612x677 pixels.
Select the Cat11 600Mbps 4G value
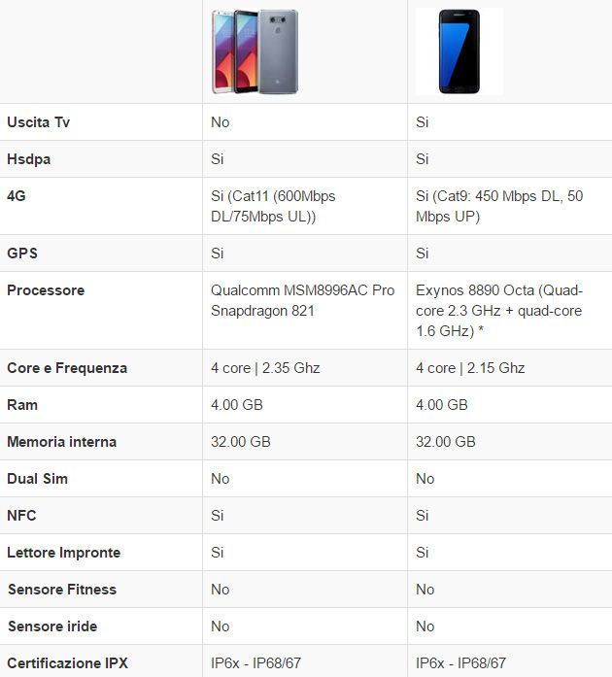273,206
